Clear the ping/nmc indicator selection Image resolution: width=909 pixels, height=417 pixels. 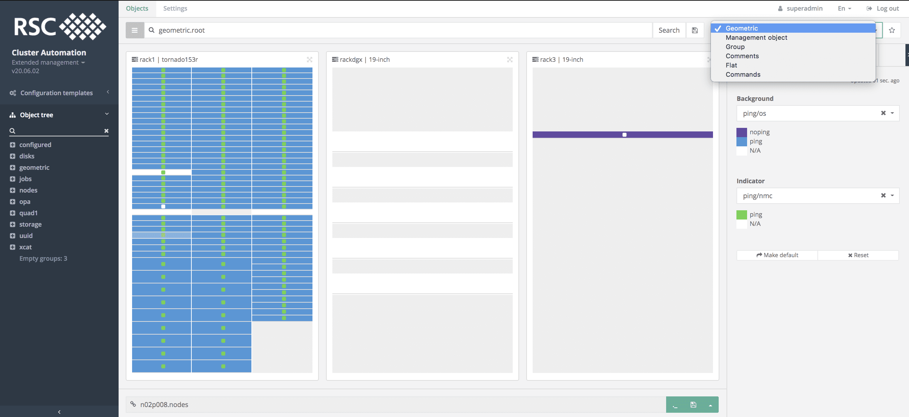click(x=883, y=195)
